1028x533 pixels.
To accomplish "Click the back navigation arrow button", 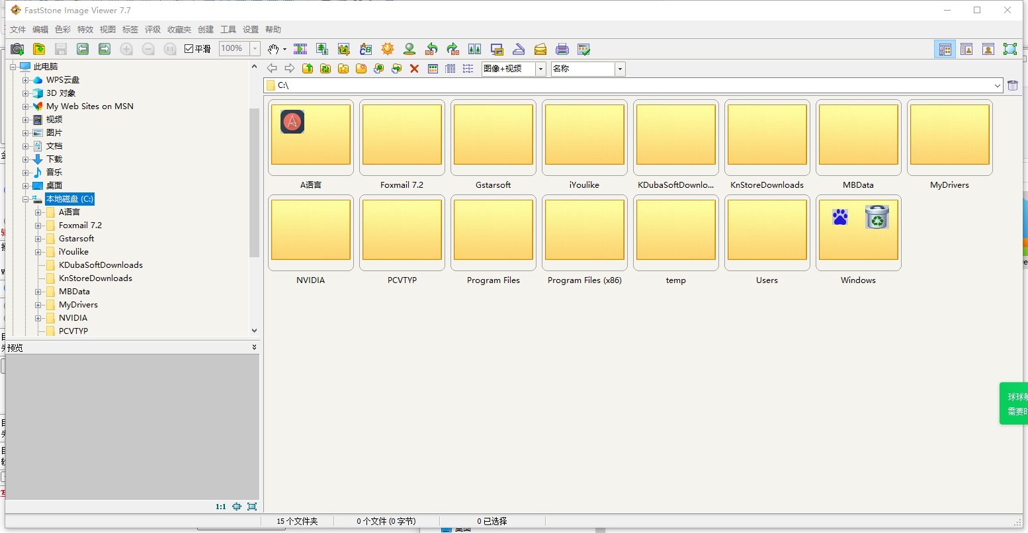I will pyautogui.click(x=272, y=69).
